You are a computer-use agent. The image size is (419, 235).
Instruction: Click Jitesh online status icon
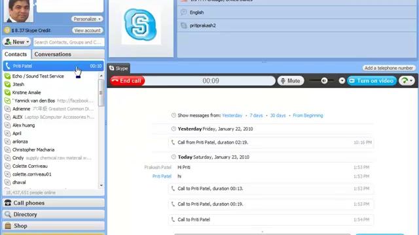point(7,84)
